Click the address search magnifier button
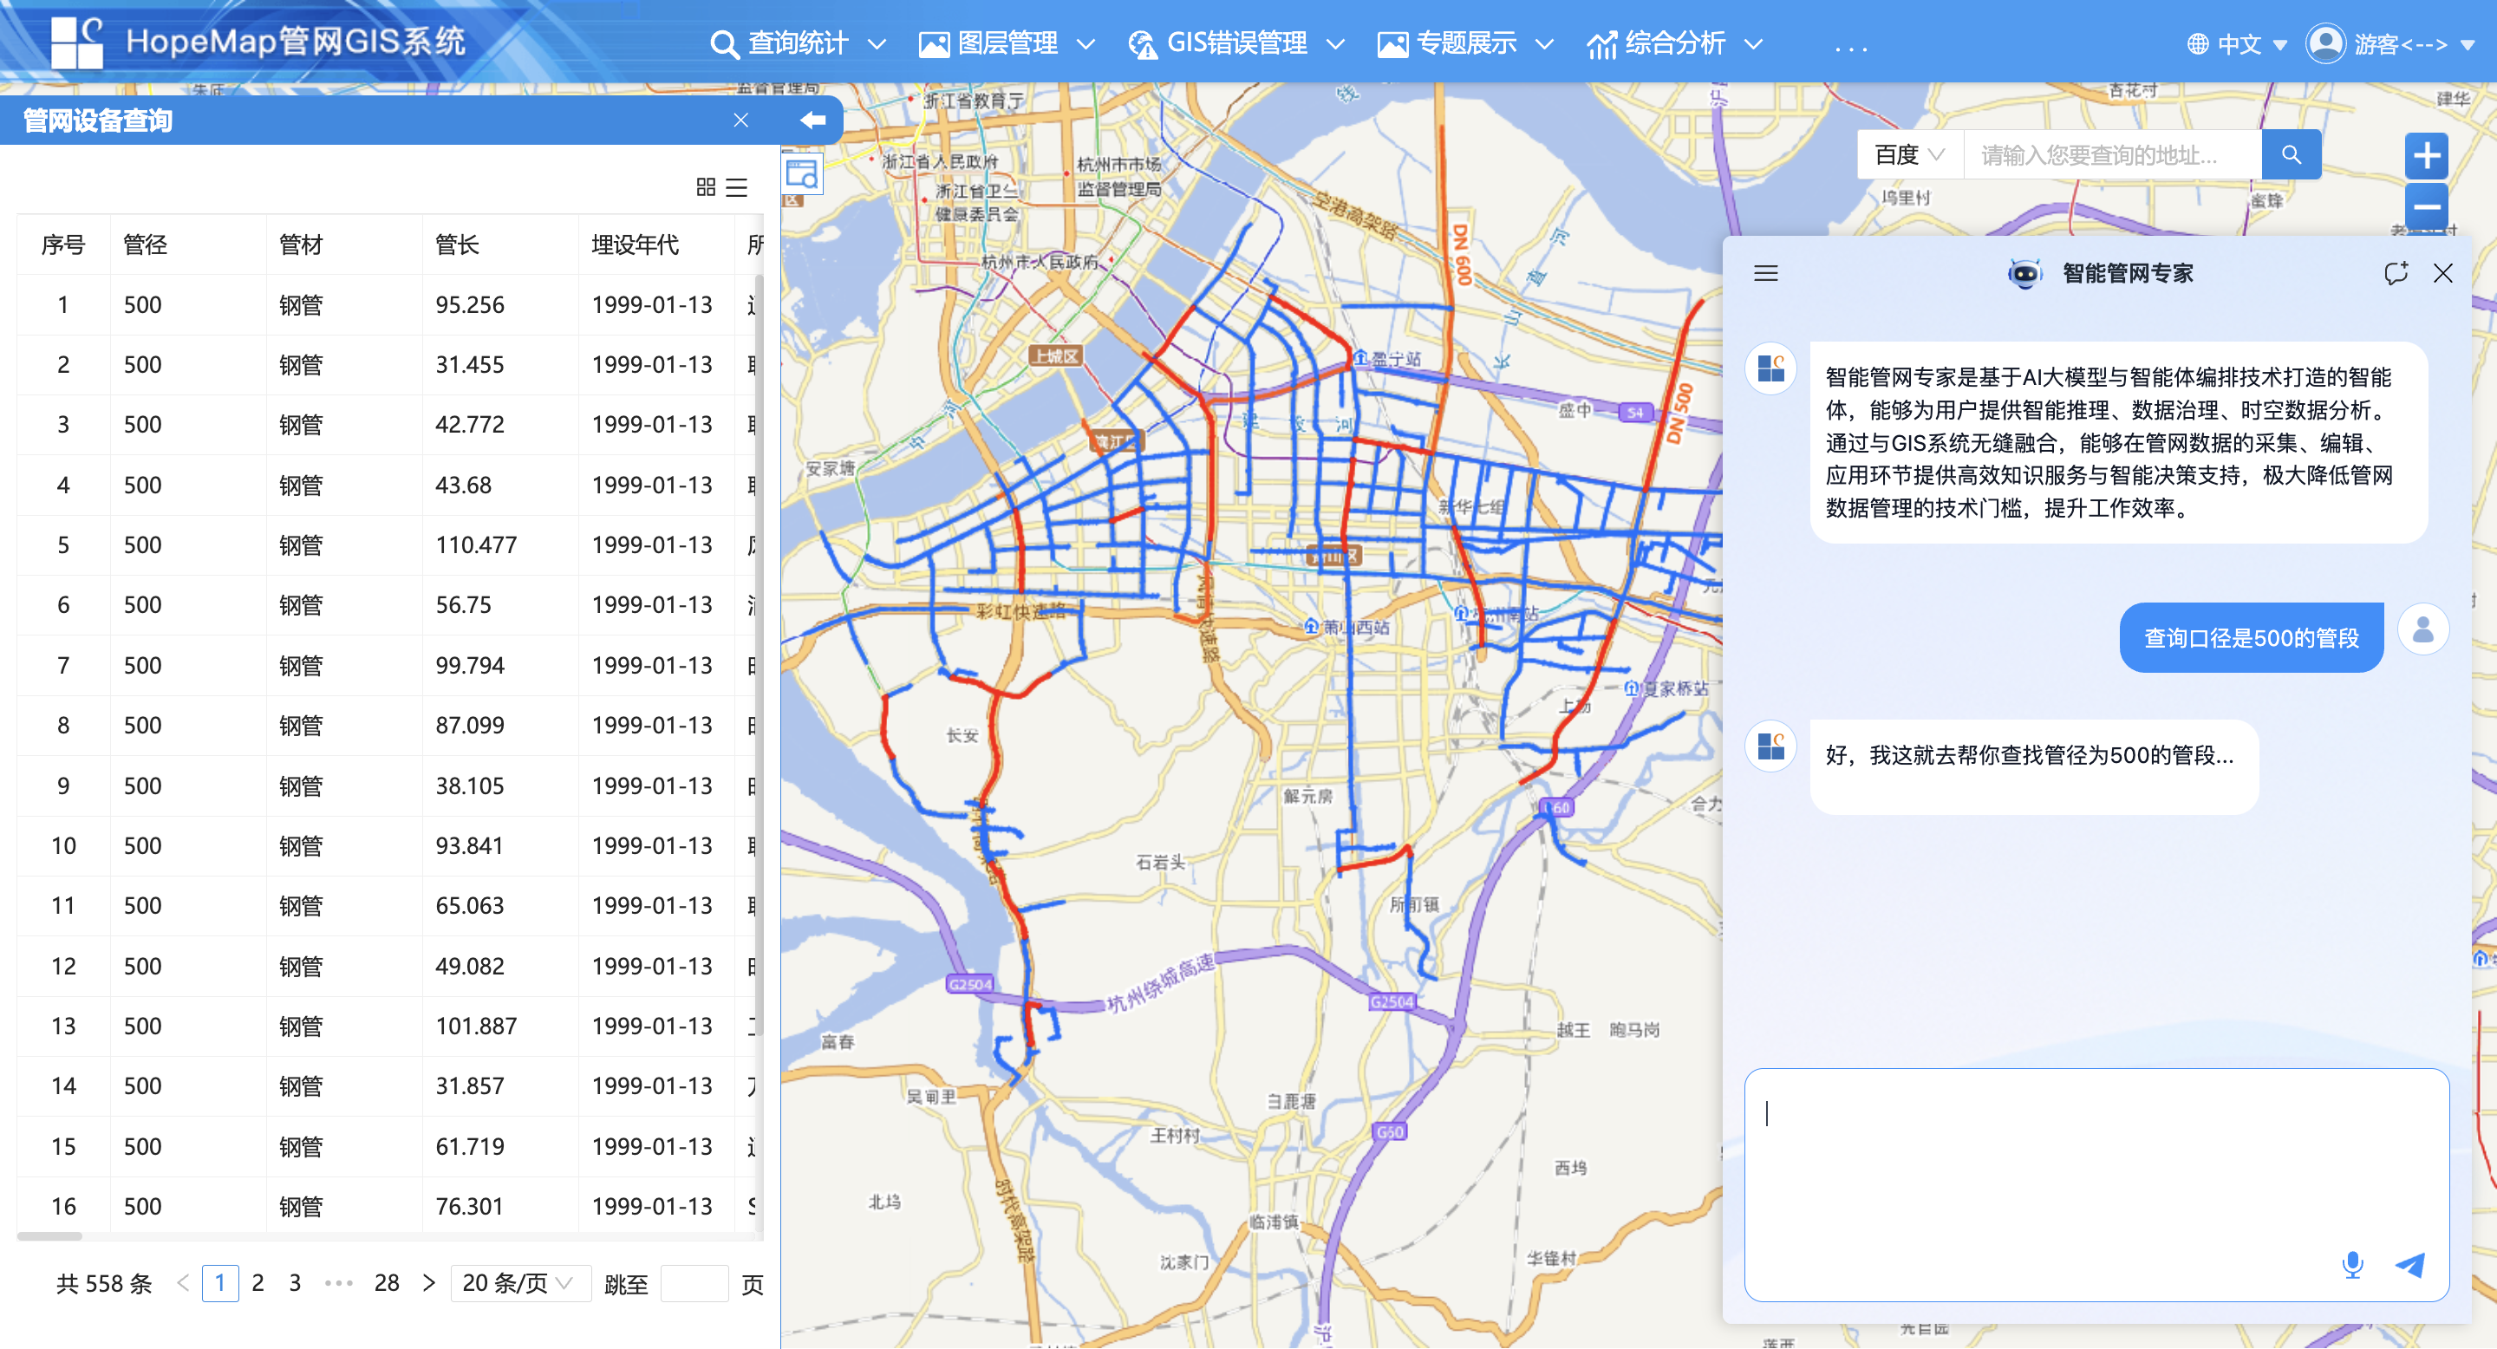 click(2291, 155)
